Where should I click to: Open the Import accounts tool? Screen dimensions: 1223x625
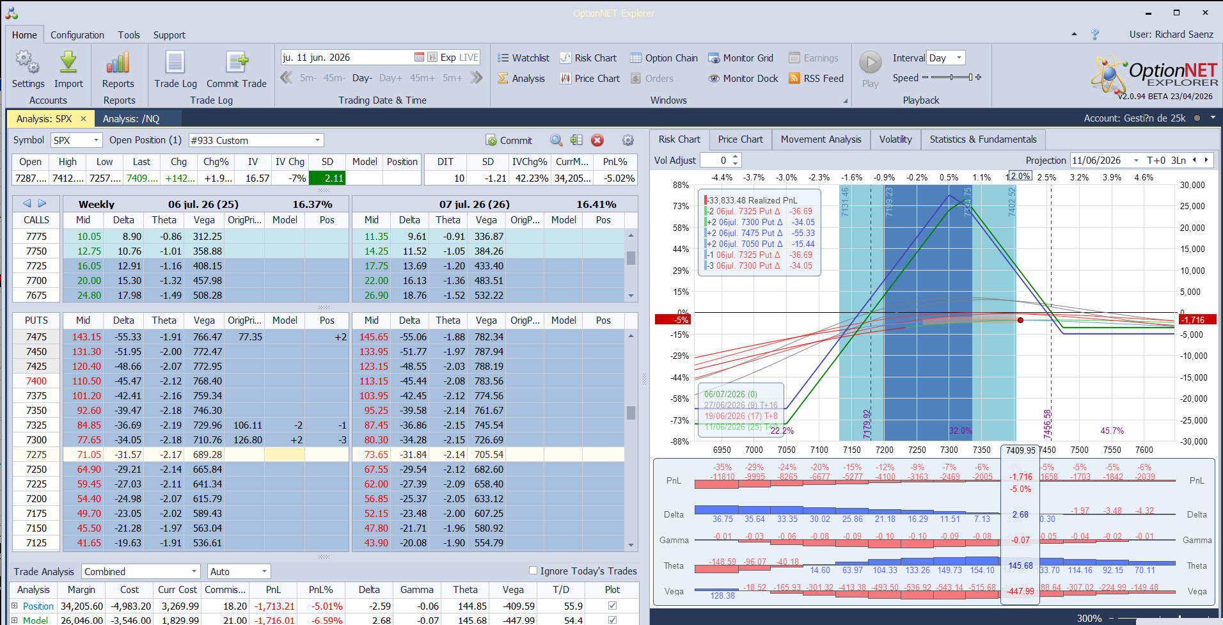pyautogui.click(x=68, y=70)
